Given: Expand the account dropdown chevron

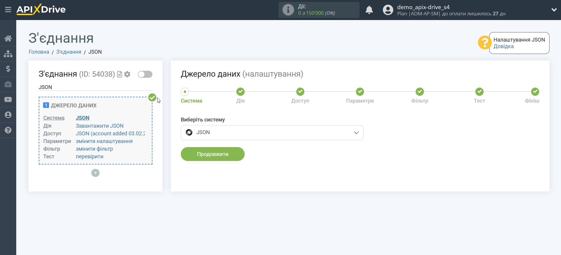Looking at the screenshot, I should (554, 10).
